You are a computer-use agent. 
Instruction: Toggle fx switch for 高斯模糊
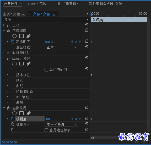pyautogui.click(x=8, y=108)
